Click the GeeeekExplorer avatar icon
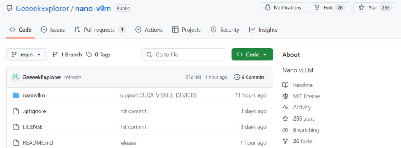Viewport: 401px width, 148px height. pyautogui.click(x=16, y=77)
